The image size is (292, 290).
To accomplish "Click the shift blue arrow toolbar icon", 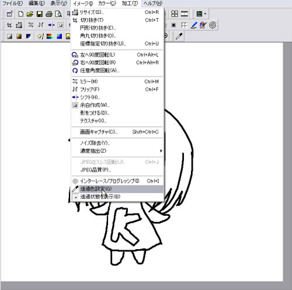I will click(51, 25).
